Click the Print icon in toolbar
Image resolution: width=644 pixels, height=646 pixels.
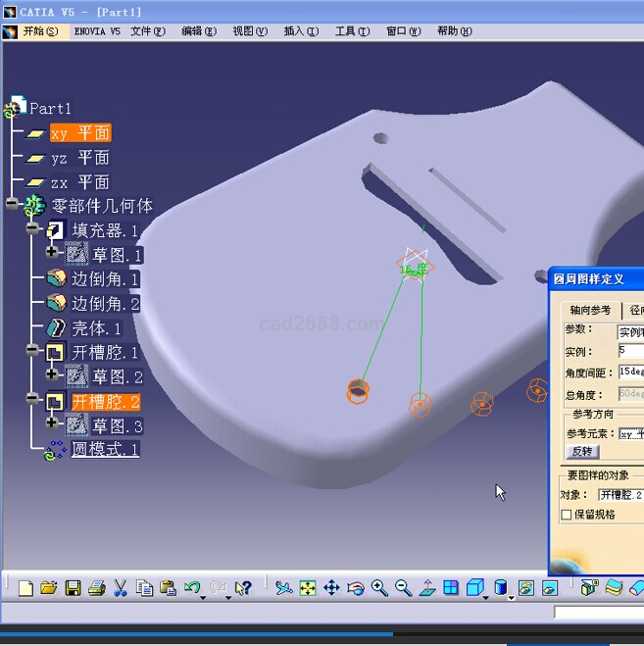click(x=96, y=588)
